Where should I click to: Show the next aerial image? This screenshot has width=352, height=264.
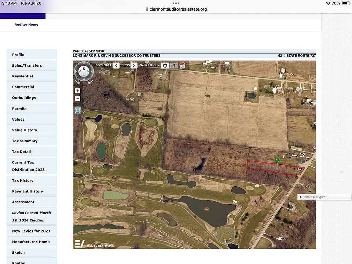coord(134,65)
